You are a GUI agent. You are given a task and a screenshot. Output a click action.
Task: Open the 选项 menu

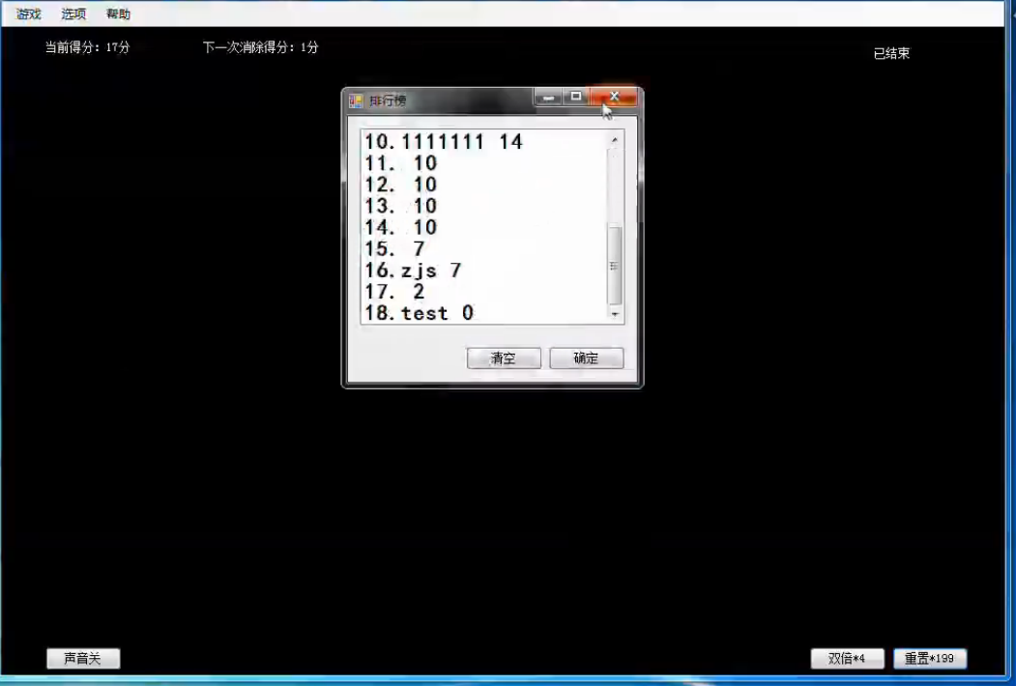pyautogui.click(x=73, y=14)
